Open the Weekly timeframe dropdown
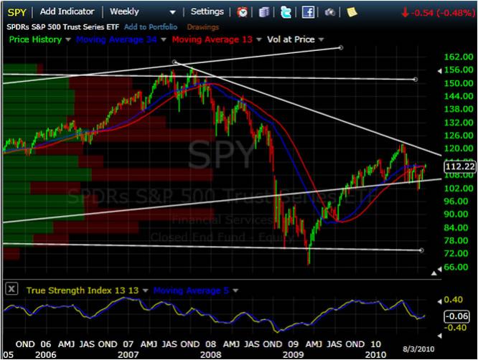 click(143, 11)
